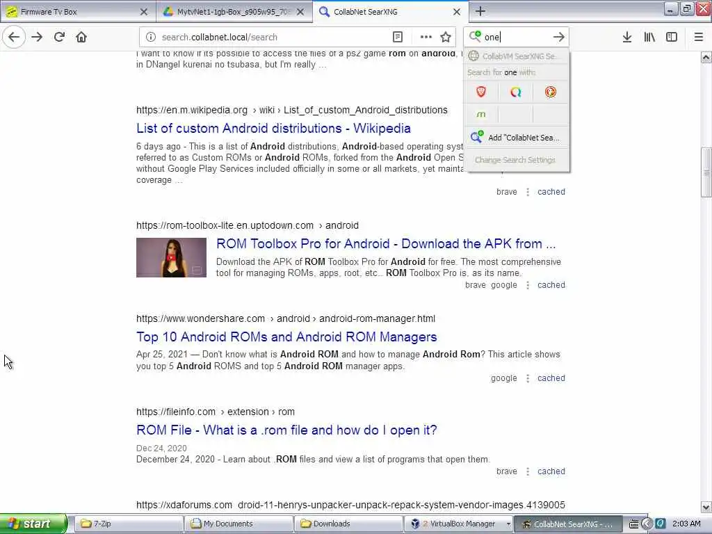This screenshot has height=534, width=712.
Task: Open cached link for Wikipedia result
Action: click(551, 192)
